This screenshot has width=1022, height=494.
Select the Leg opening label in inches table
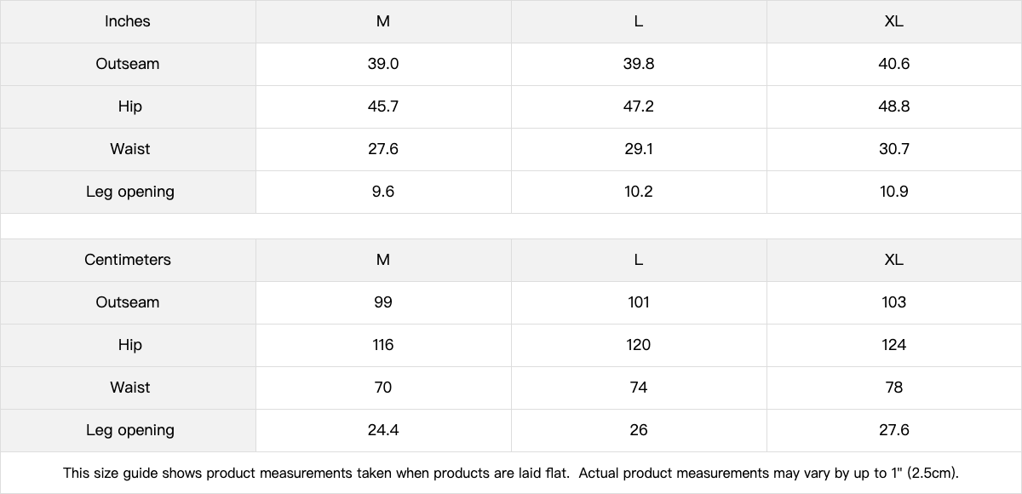tap(128, 192)
